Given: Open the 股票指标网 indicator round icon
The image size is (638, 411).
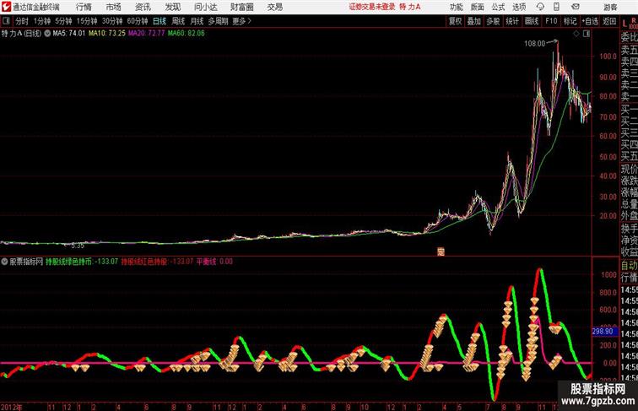Looking at the screenshot, I should pyautogui.click(x=4, y=262).
